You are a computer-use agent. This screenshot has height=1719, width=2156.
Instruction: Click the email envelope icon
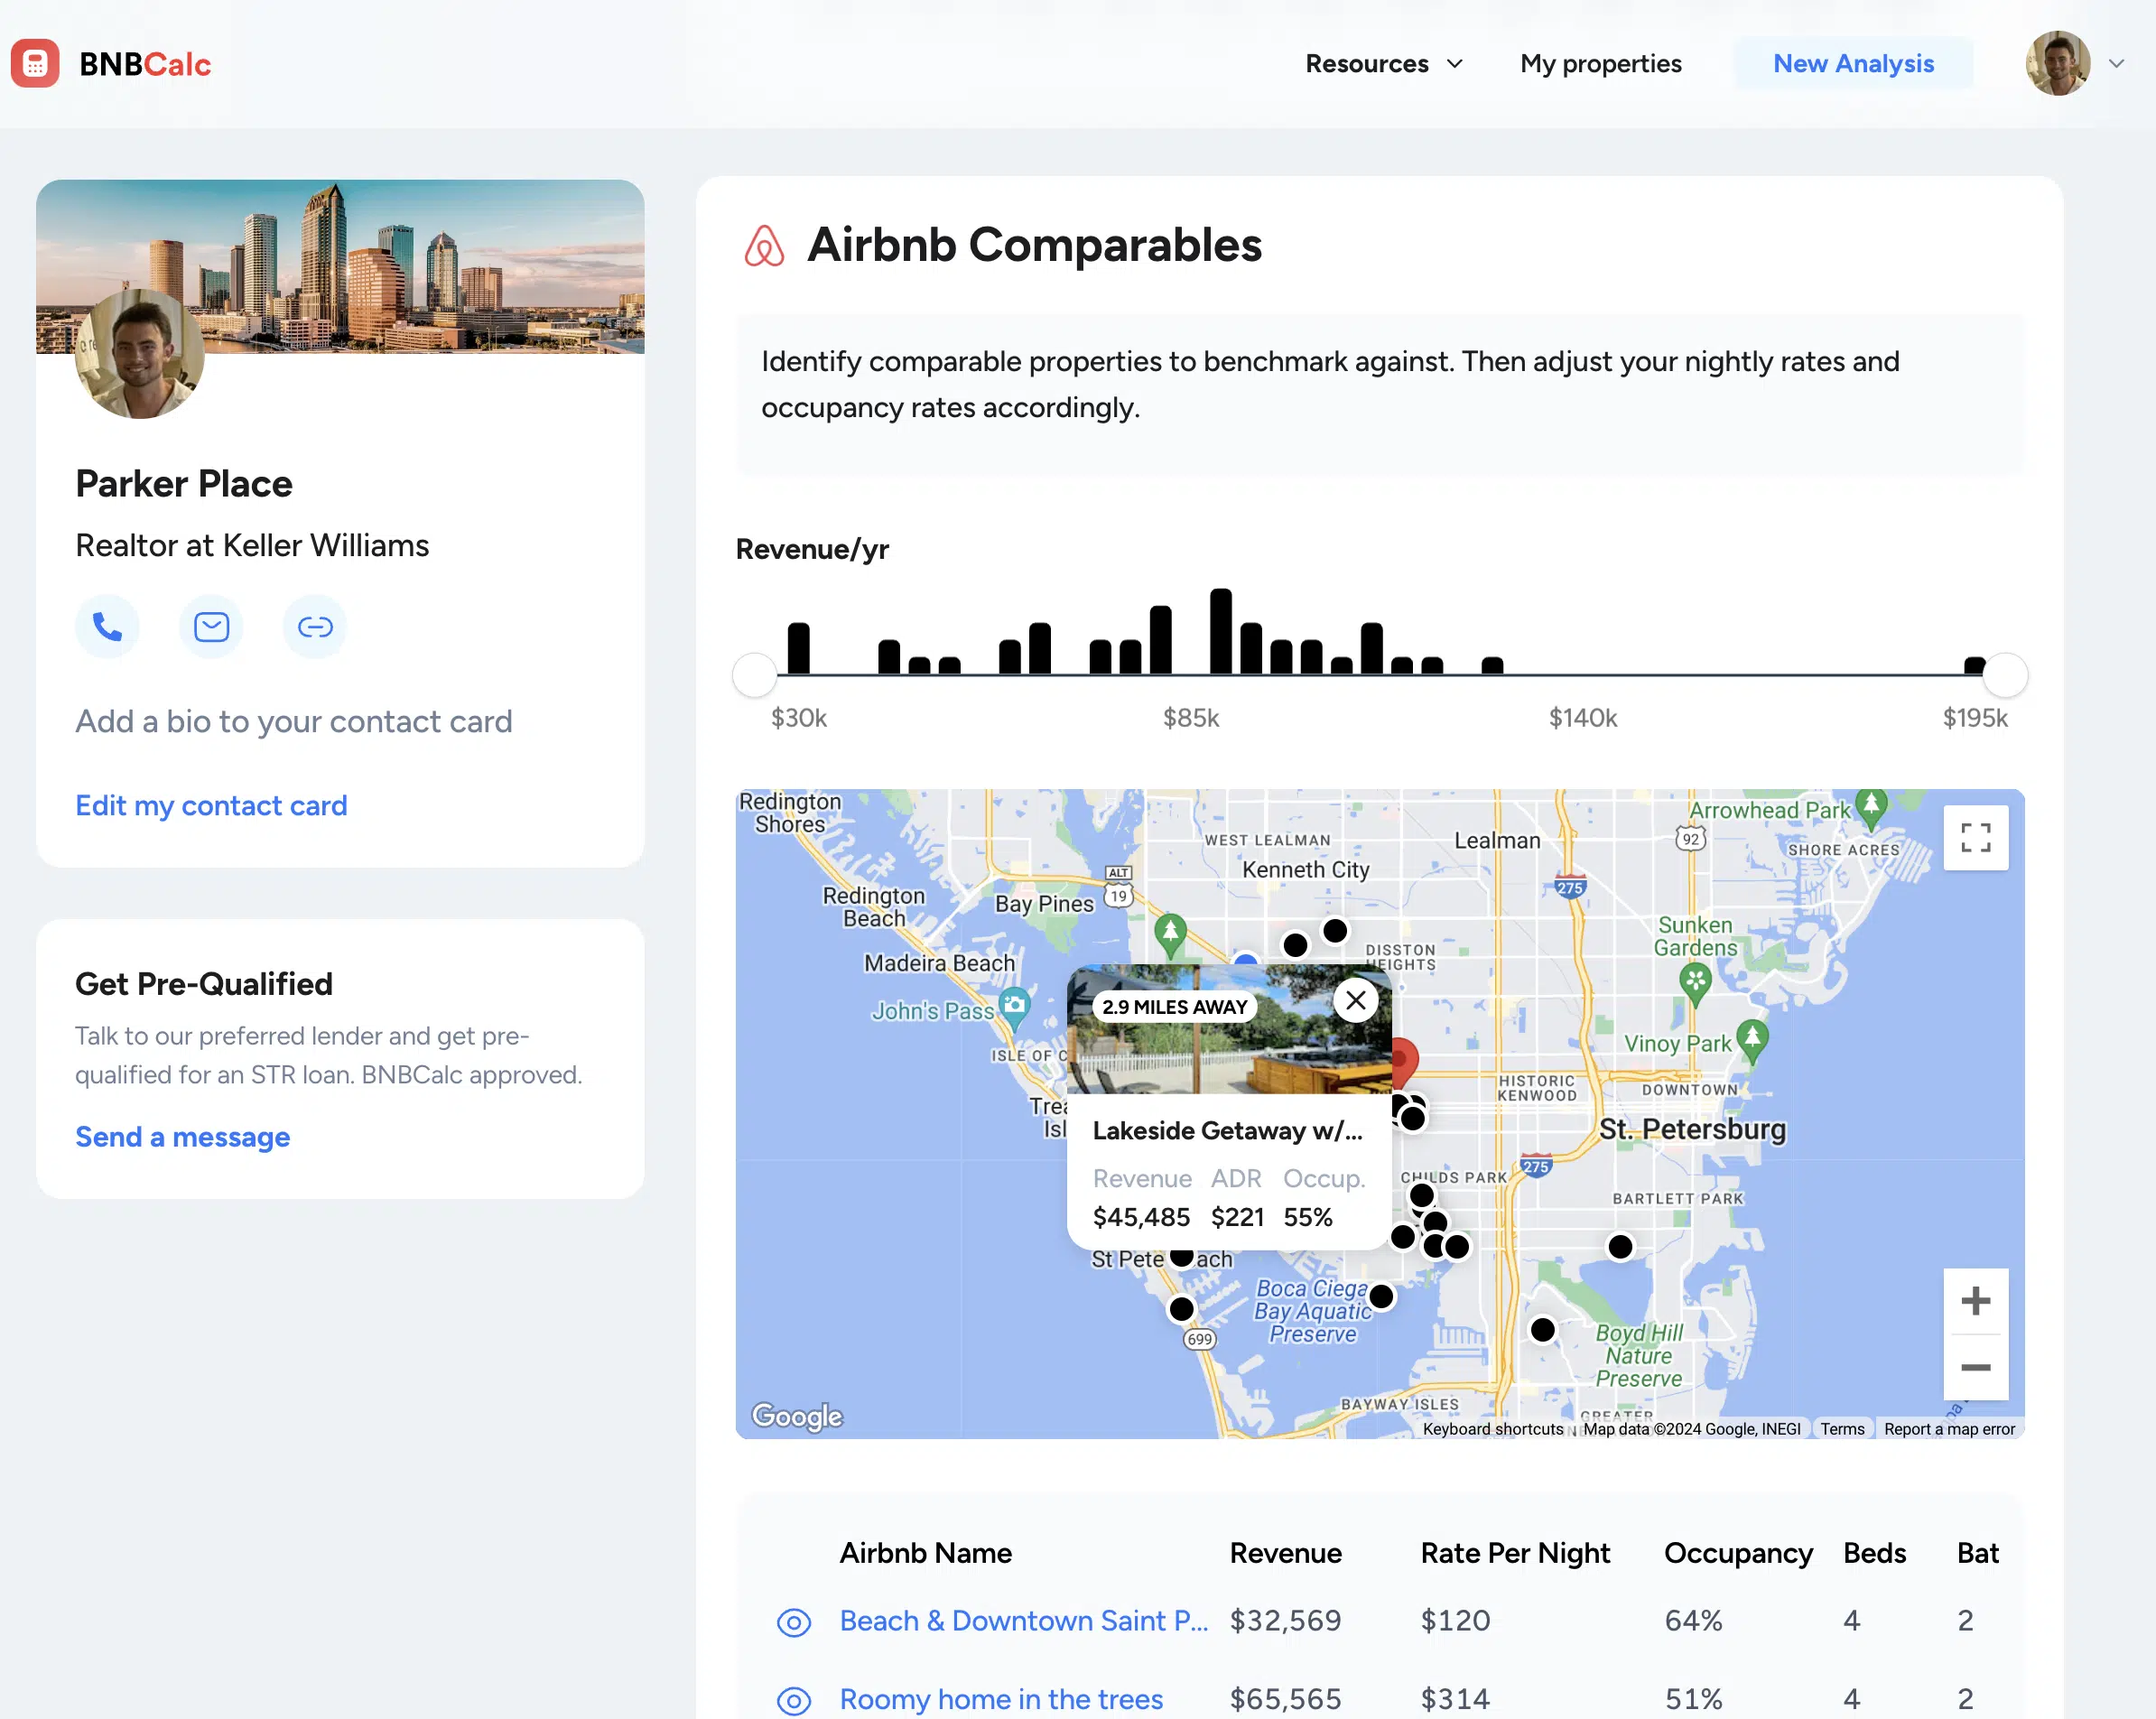211,627
